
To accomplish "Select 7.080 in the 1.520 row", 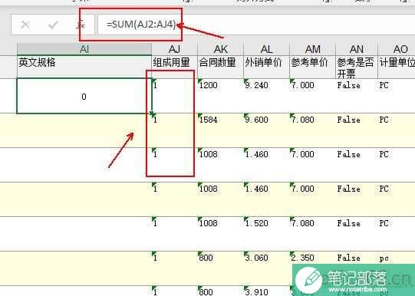I will coord(312,234).
